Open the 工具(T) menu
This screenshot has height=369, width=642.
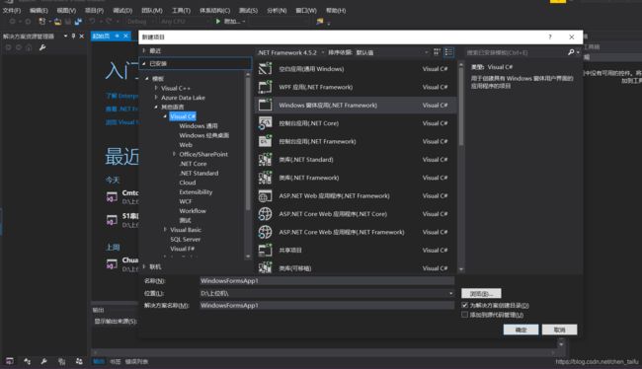(181, 10)
